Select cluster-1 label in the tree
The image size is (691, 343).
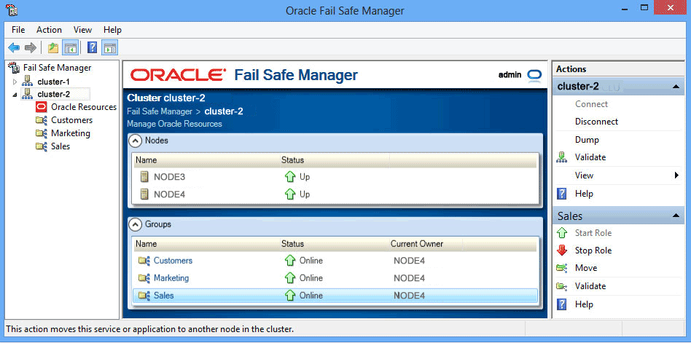coord(53,82)
